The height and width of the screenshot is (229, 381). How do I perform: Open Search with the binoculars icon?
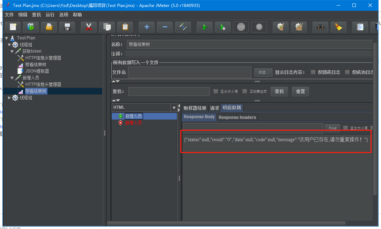[x=320, y=27]
